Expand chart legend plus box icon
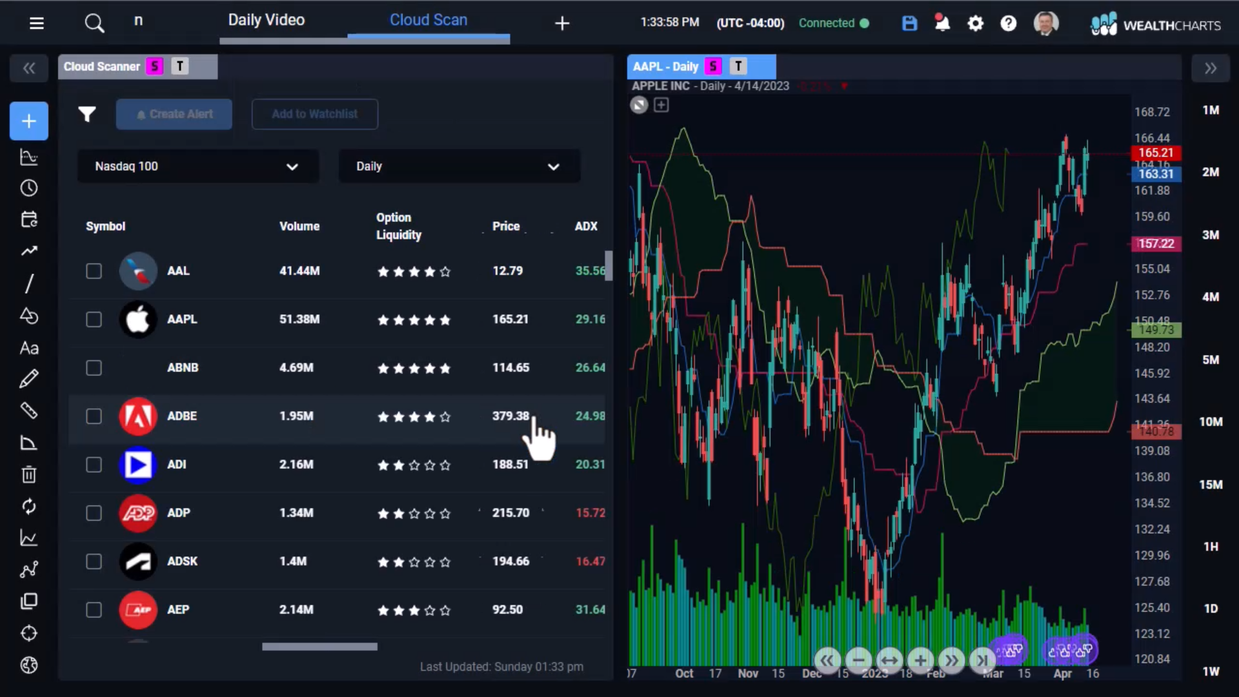The width and height of the screenshot is (1239, 697). 661,105
